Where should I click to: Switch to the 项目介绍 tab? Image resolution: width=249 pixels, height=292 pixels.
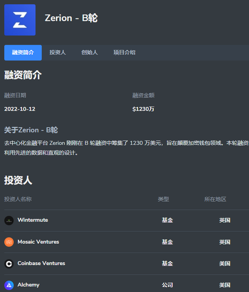[125, 52]
